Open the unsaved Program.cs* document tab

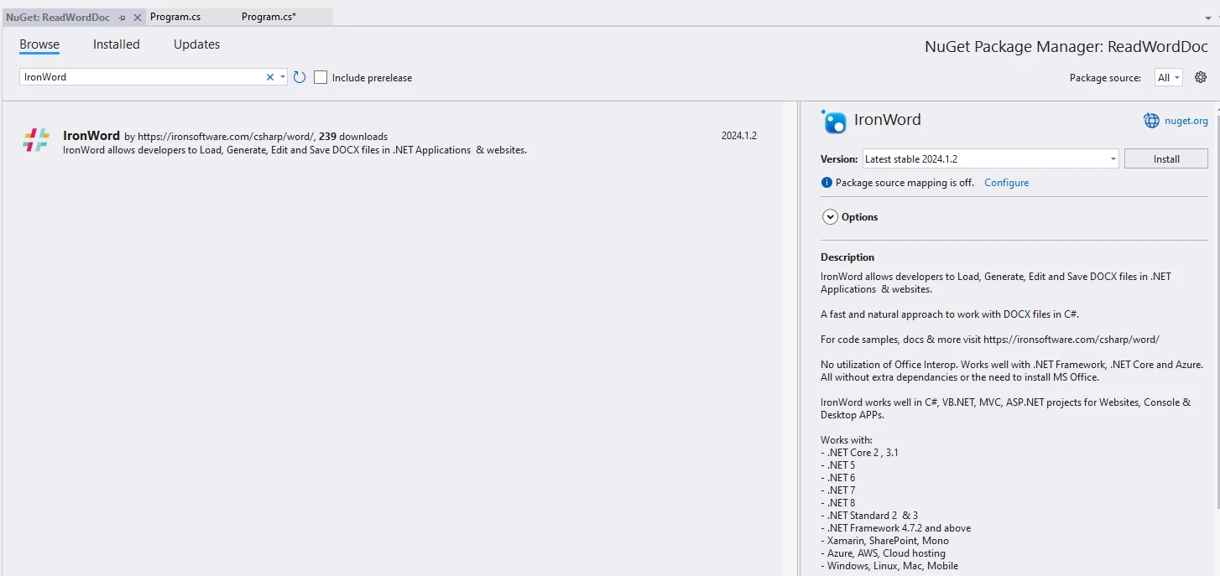click(269, 17)
